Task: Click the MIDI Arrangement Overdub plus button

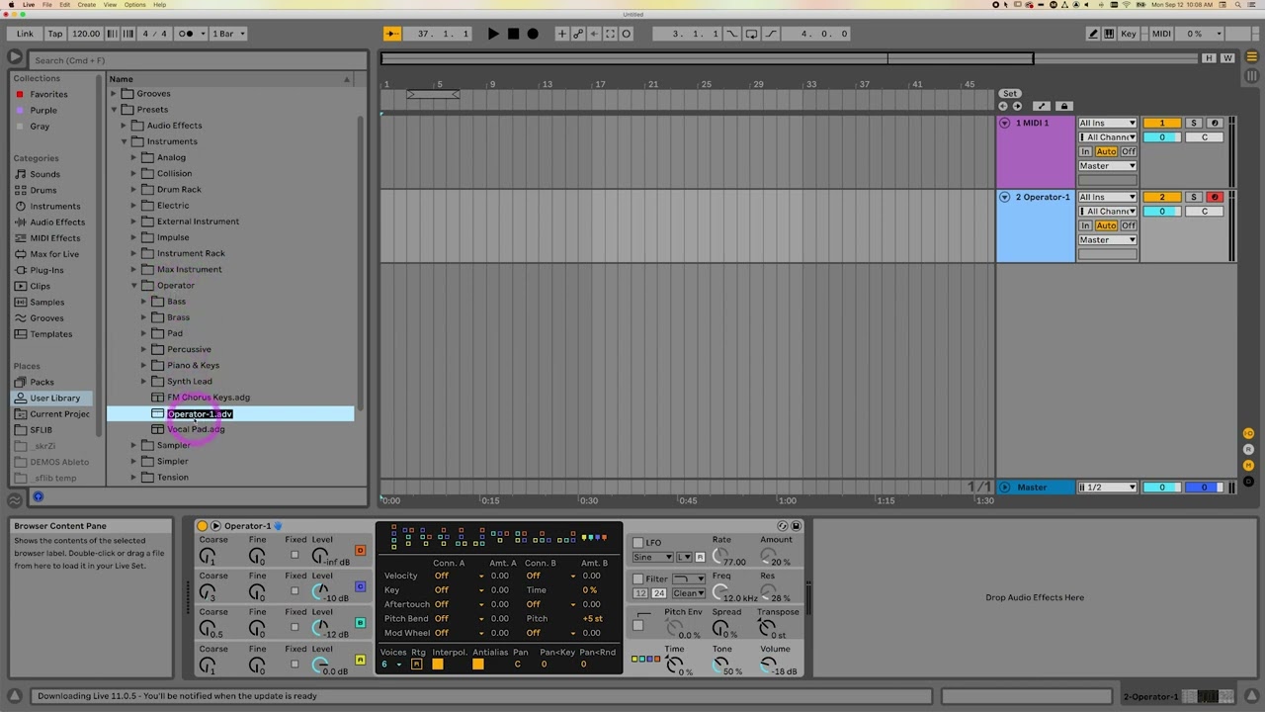Action: (562, 34)
